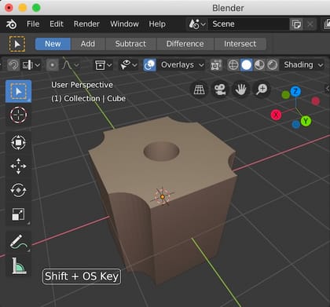Switch to solid shading mode
Screen dimensions: 330x307
[x=246, y=65]
